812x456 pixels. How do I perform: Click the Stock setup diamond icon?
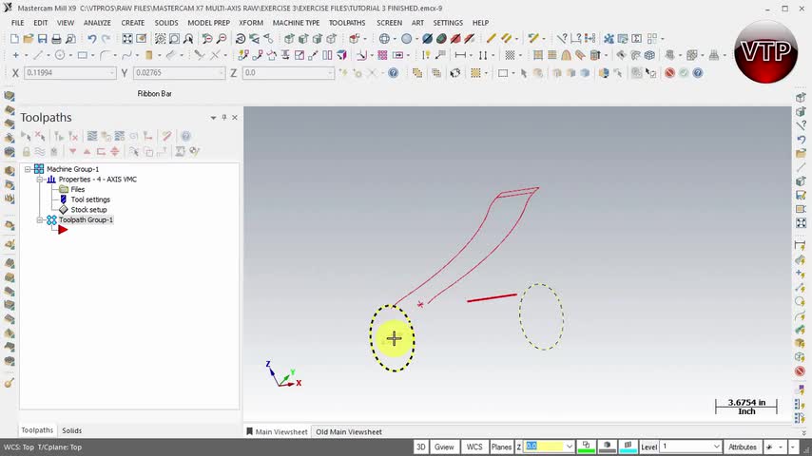click(63, 210)
